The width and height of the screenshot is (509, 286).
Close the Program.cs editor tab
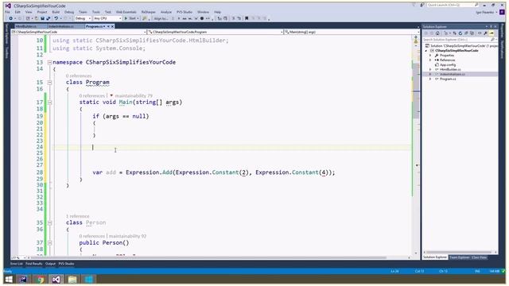tap(113, 26)
